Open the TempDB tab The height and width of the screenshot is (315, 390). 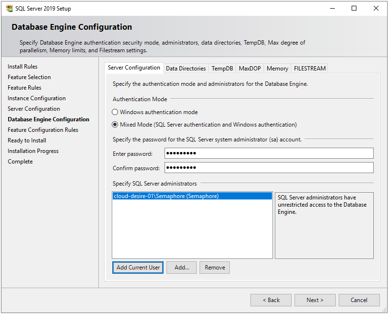222,68
